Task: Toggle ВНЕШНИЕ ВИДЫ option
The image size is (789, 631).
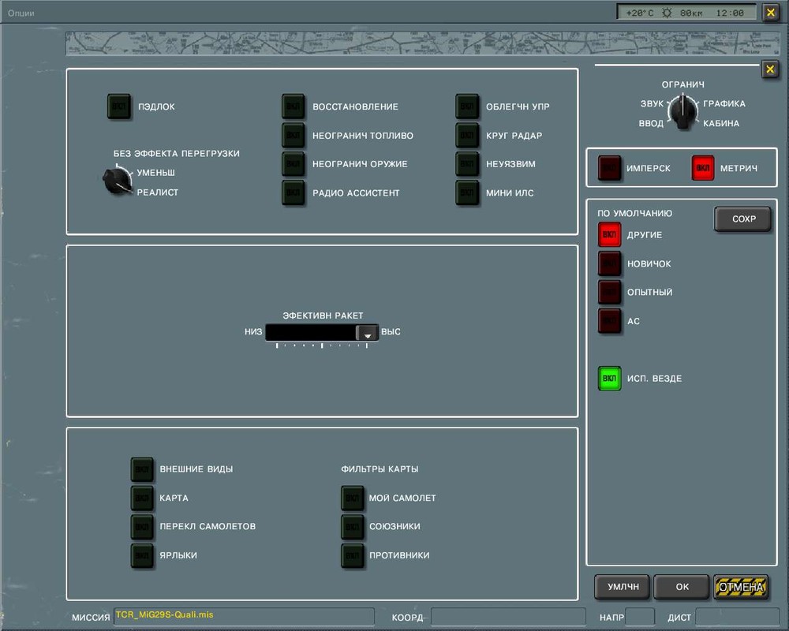Action: pyautogui.click(x=142, y=469)
